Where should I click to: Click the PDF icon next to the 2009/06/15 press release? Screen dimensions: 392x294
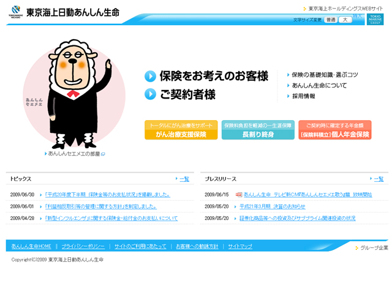(239, 195)
